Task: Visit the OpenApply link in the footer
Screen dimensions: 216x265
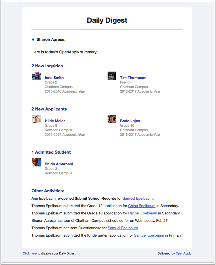Action: (183, 253)
